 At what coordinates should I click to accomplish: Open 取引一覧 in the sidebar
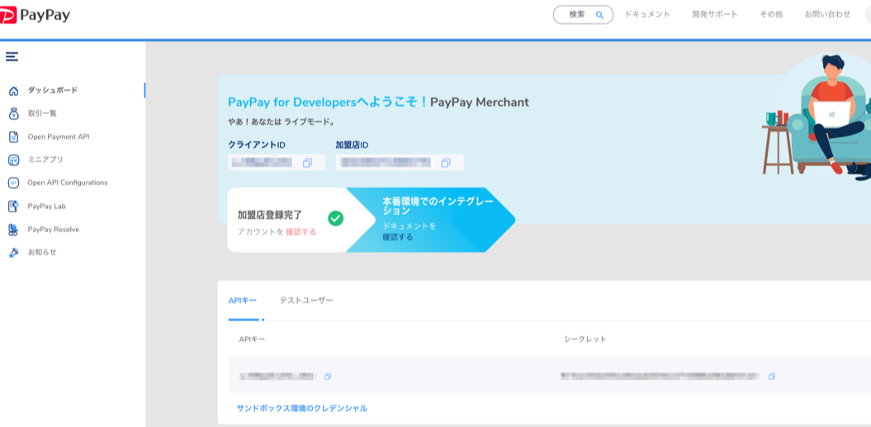point(42,113)
